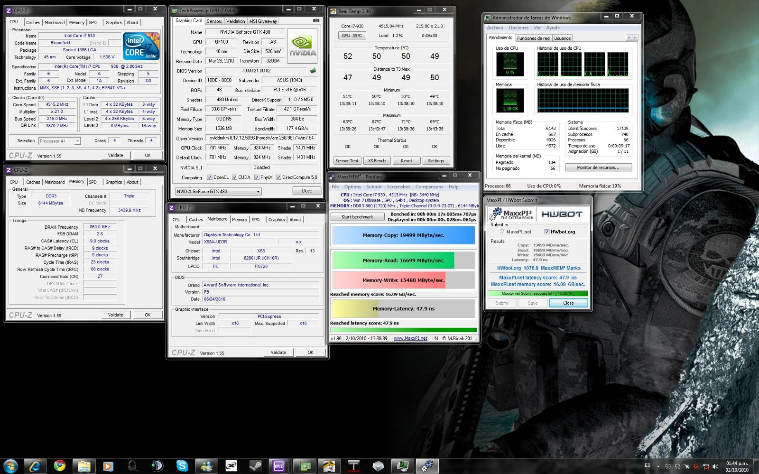Open the Validation tab in GPU-Z

click(x=235, y=21)
